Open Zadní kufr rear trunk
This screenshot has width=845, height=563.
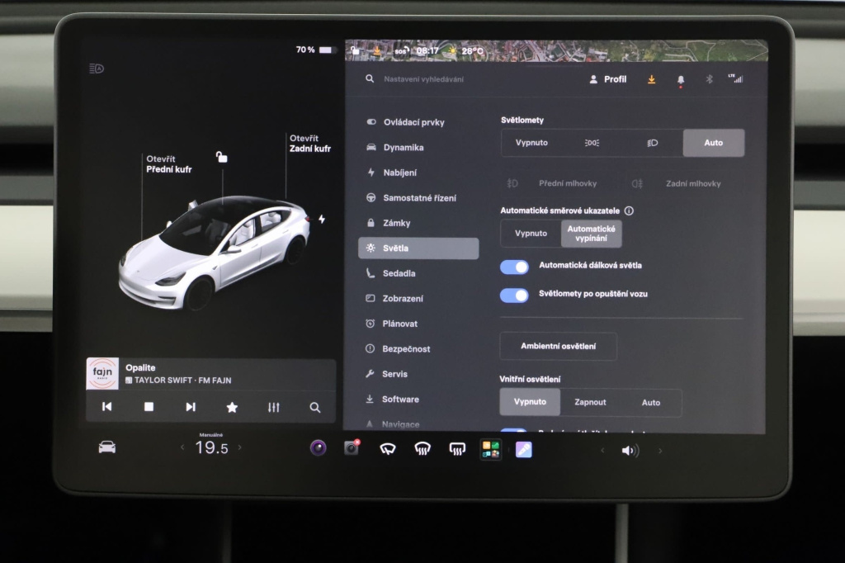click(310, 144)
